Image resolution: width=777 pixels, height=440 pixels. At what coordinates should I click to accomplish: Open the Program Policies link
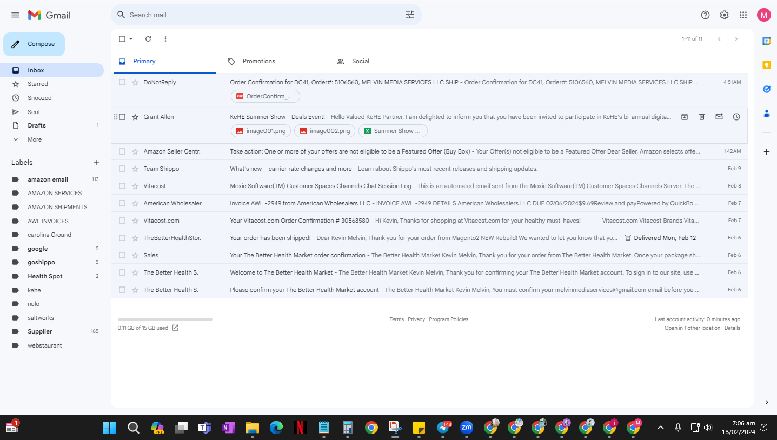click(449, 319)
